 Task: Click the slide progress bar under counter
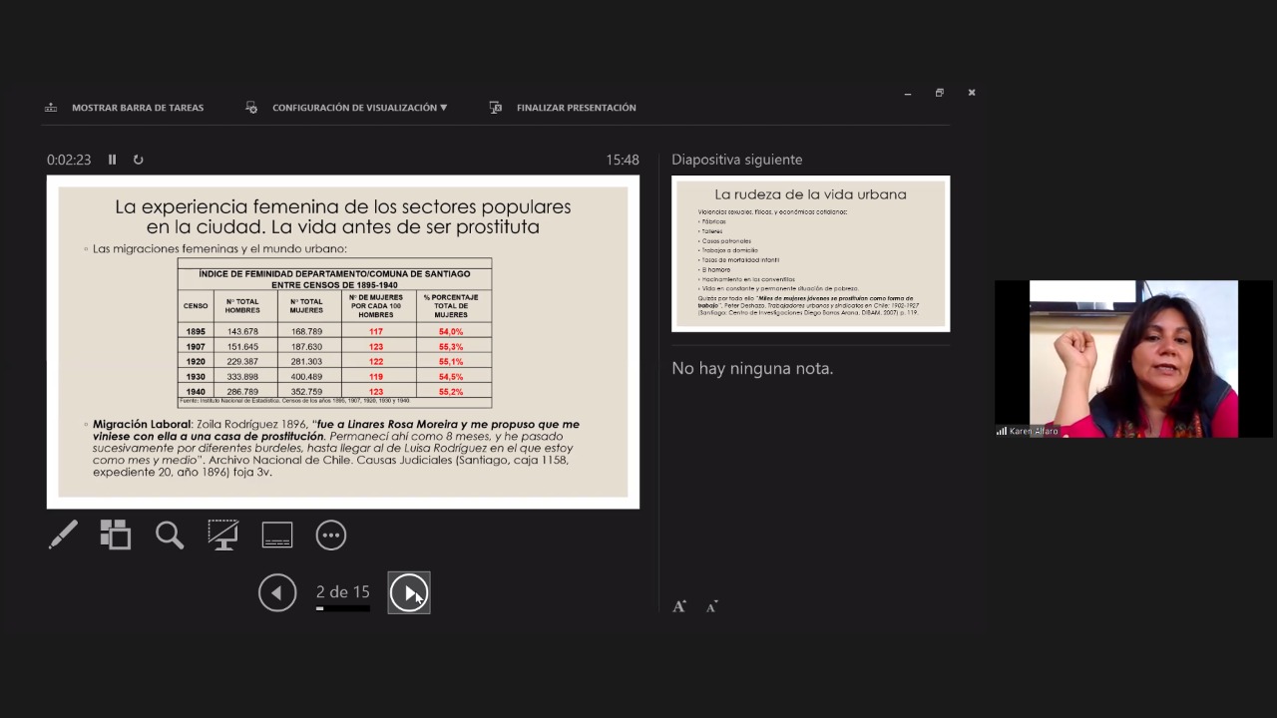click(x=342, y=608)
